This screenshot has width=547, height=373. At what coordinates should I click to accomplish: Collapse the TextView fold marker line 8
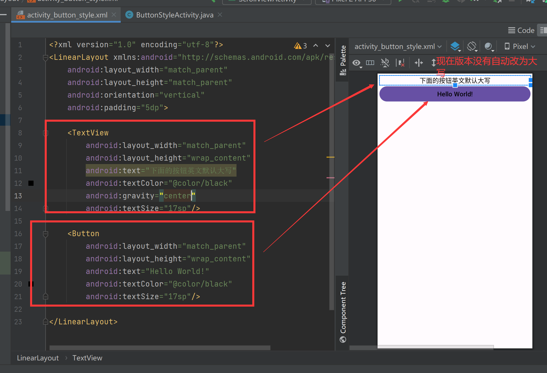[x=45, y=133]
